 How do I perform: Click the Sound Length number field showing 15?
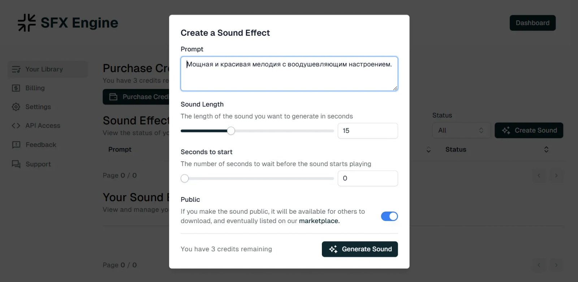point(367,131)
